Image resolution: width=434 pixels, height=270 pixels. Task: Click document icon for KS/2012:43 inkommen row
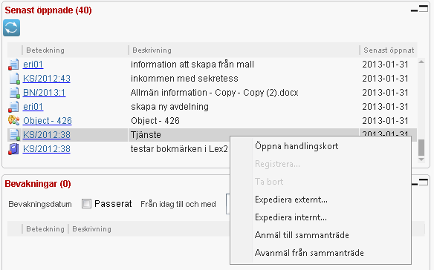coord(15,79)
